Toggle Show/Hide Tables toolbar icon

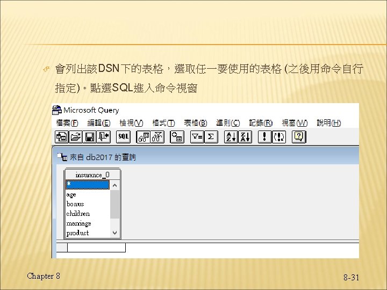pyautogui.click(x=143, y=137)
